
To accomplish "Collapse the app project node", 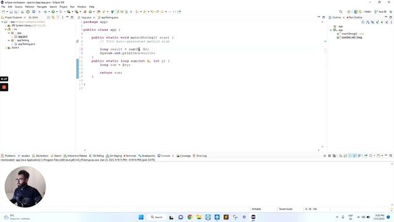I will click(x=2, y=22).
